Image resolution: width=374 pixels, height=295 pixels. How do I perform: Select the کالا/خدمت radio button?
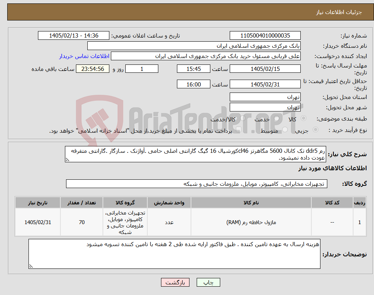tap(243, 118)
